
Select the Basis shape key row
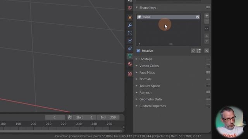[169, 17]
